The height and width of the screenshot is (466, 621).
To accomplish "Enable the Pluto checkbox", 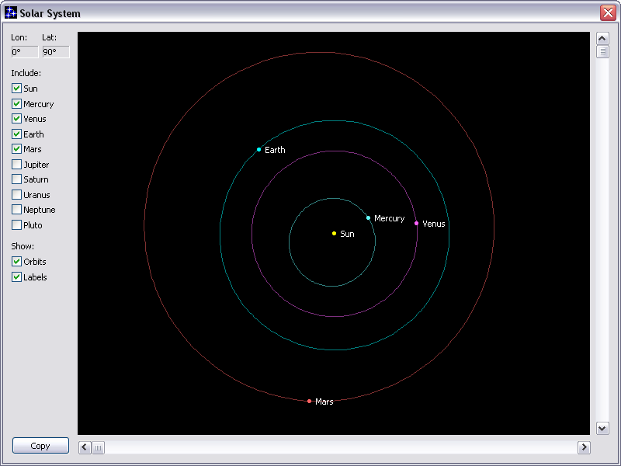I will tap(16, 224).
